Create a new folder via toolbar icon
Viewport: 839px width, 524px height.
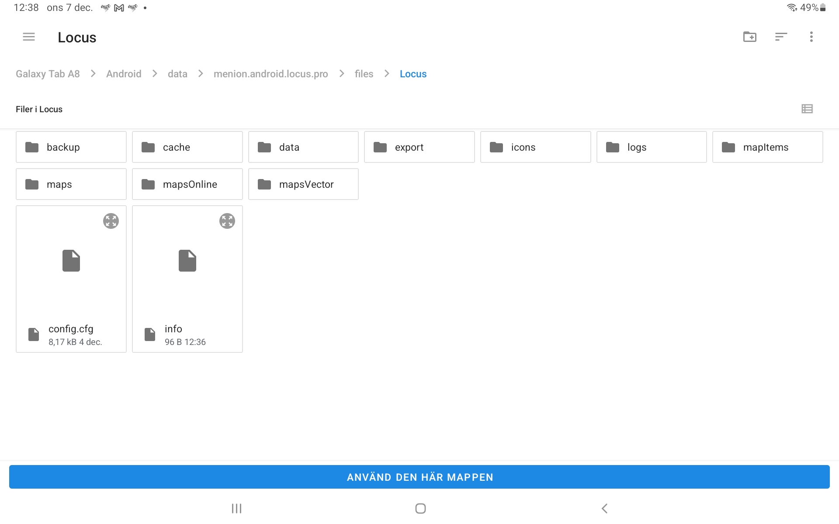[x=750, y=37]
